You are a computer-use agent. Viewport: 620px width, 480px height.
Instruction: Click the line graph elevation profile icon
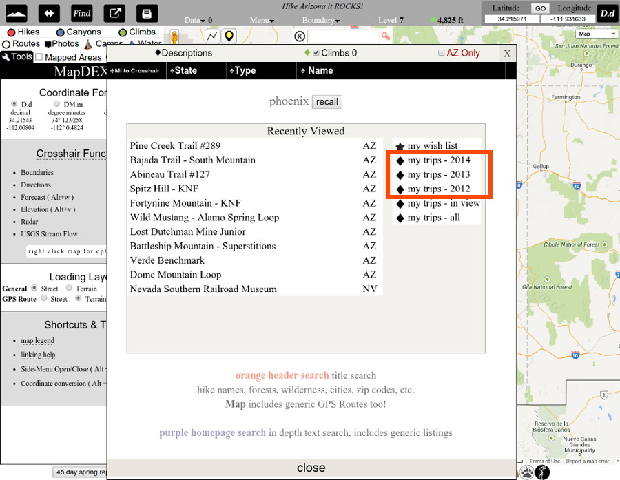pyautogui.click(x=212, y=36)
